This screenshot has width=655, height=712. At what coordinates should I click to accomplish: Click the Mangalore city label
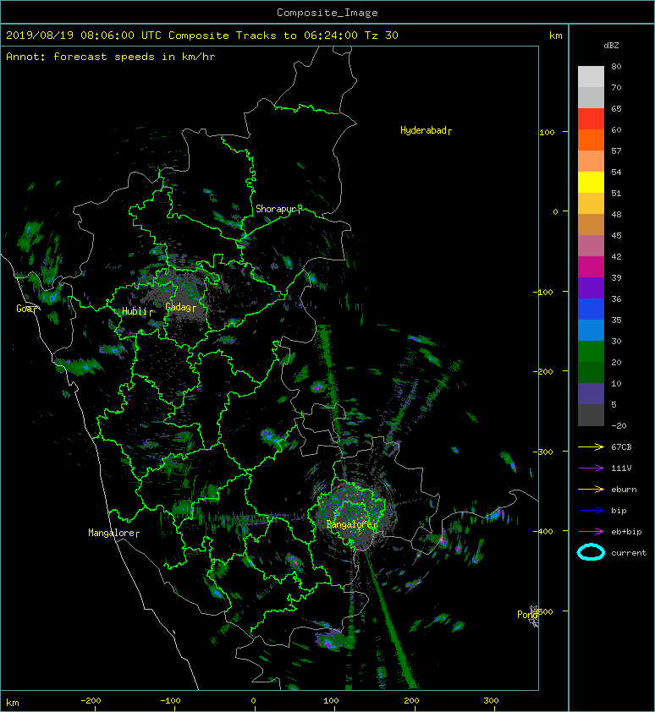pos(113,533)
